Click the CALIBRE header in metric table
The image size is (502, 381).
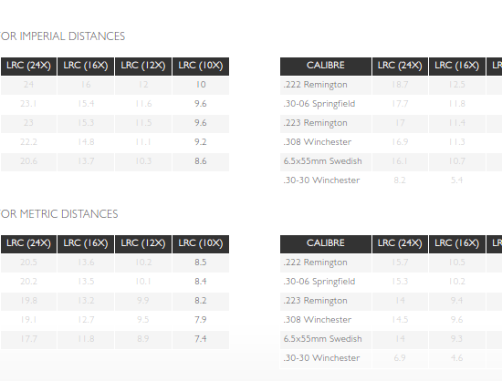pos(326,244)
